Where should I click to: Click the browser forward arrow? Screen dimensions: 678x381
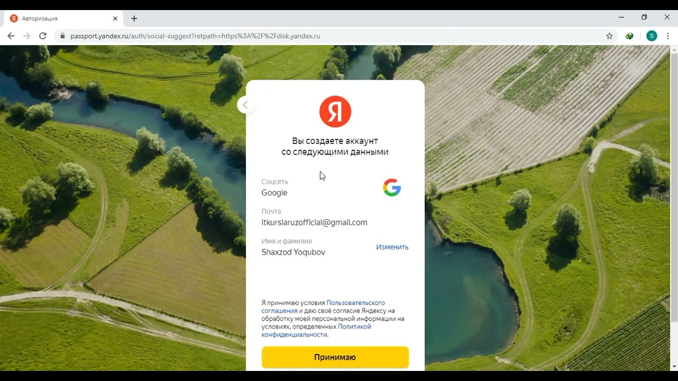coord(26,36)
